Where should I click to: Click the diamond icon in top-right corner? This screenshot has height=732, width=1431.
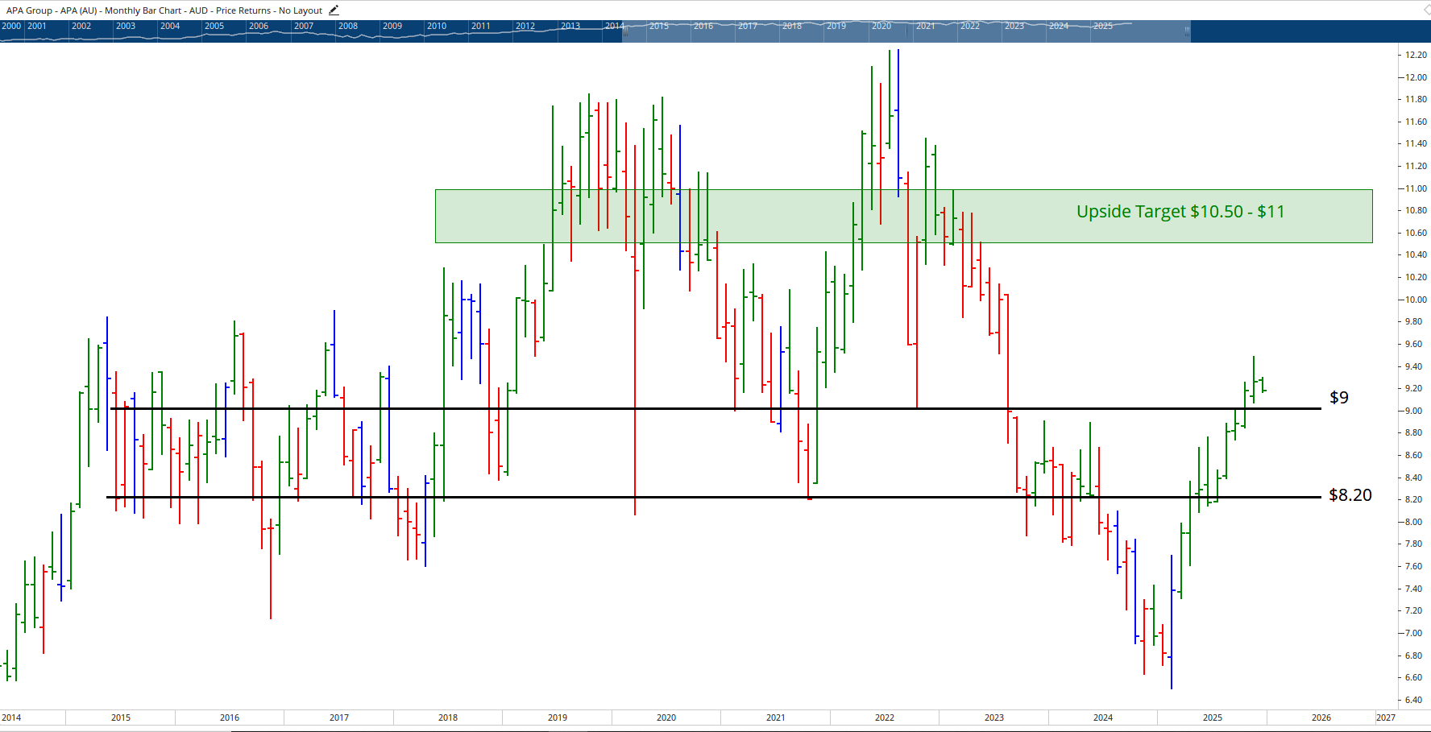[1426, 10]
